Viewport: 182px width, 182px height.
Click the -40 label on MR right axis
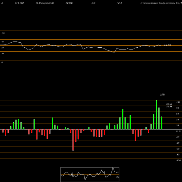click(178, 143)
